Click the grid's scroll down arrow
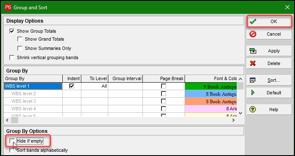 [240, 113]
